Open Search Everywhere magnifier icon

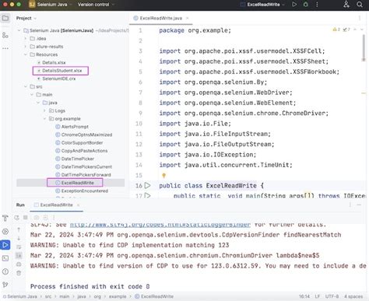click(x=360, y=5)
